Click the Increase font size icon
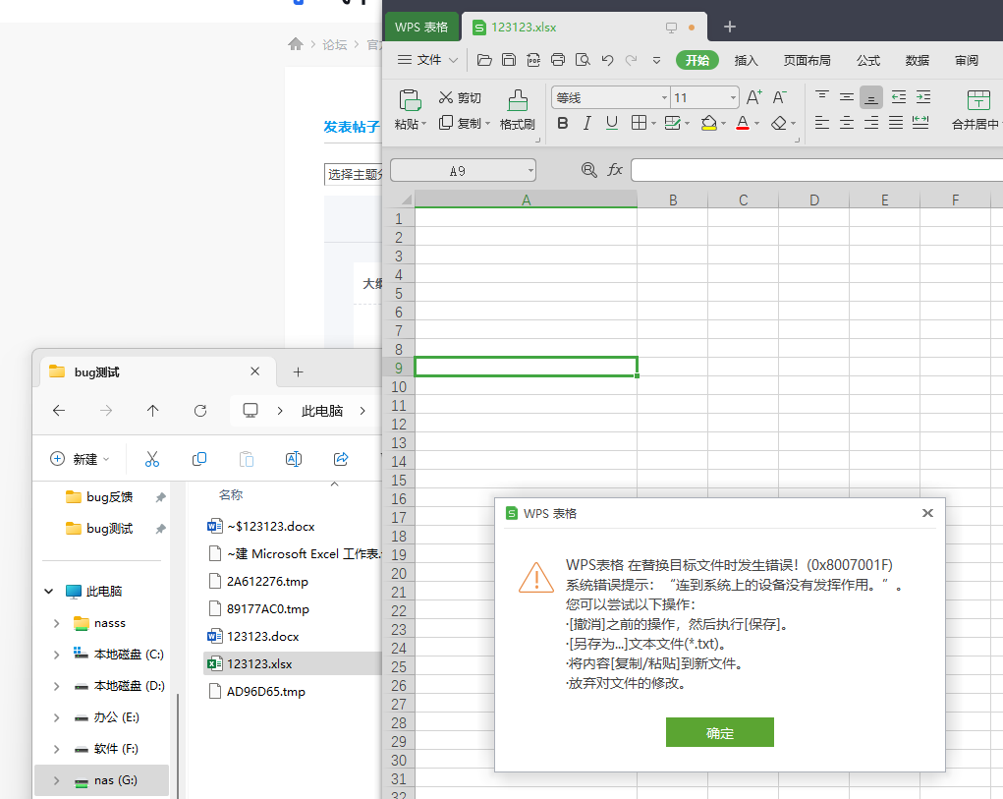 coord(753,97)
